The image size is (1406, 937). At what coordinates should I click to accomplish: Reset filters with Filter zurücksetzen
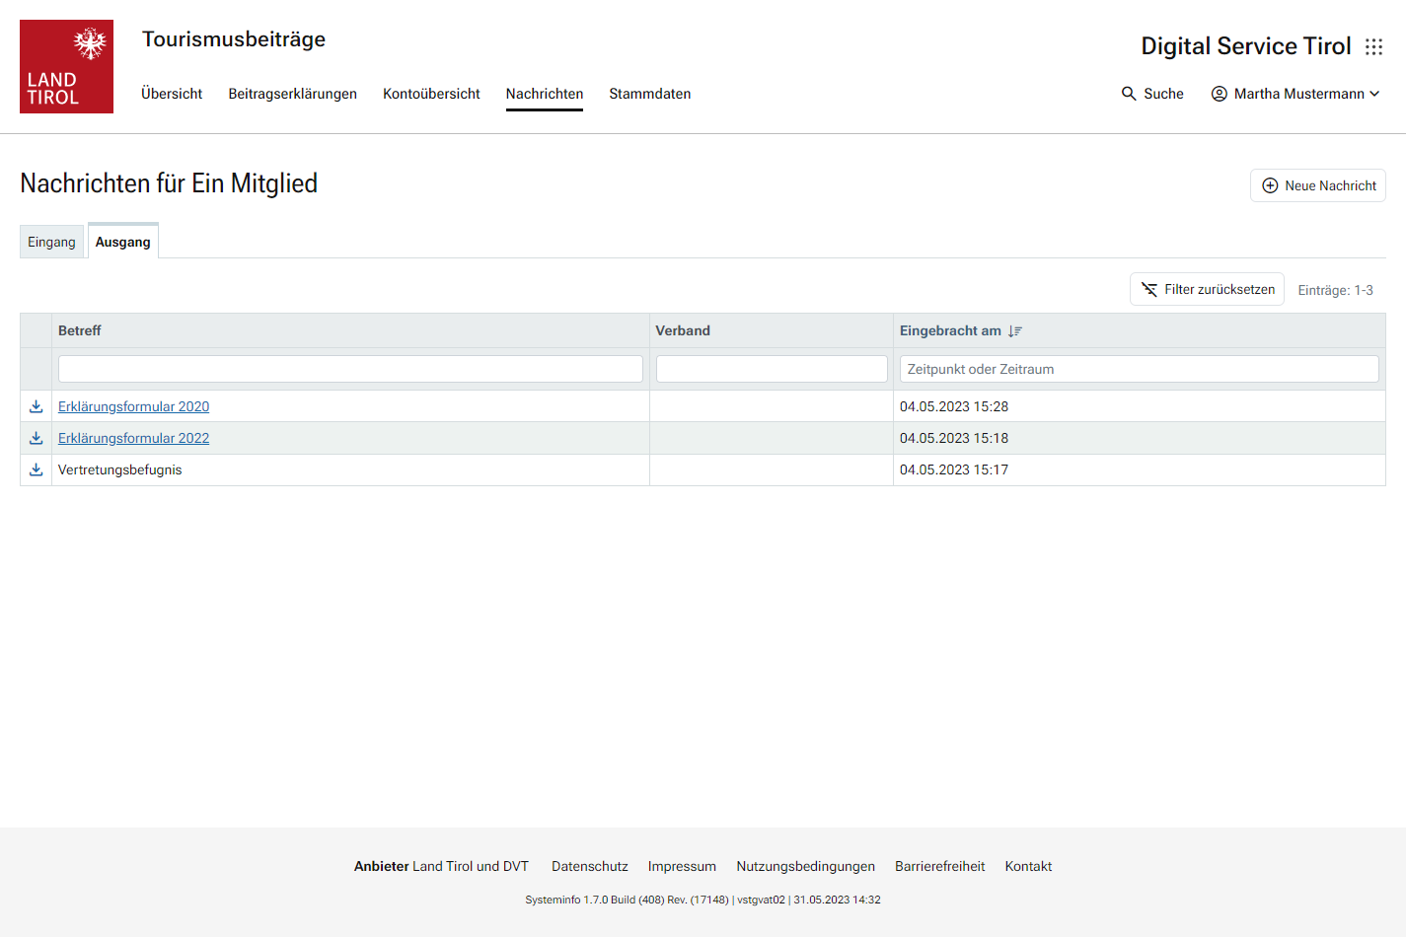[x=1207, y=289]
